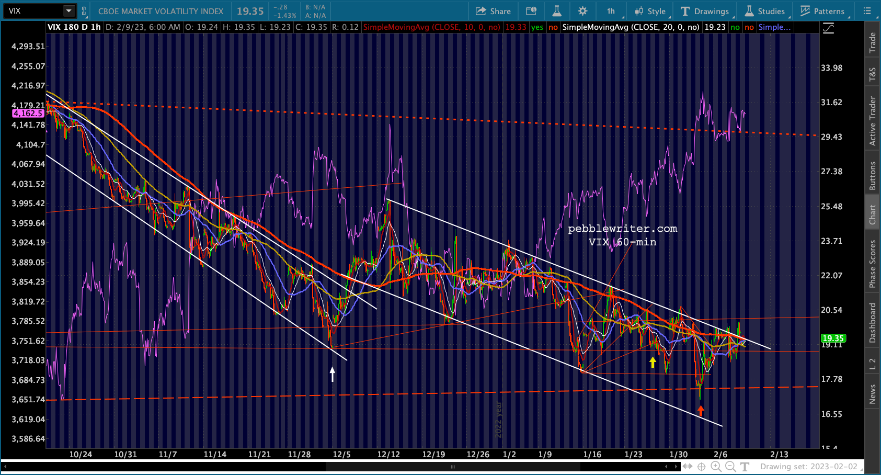Click the 3,586.64 value on left axis
The height and width of the screenshot is (475, 881).
pyautogui.click(x=28, y=439)
